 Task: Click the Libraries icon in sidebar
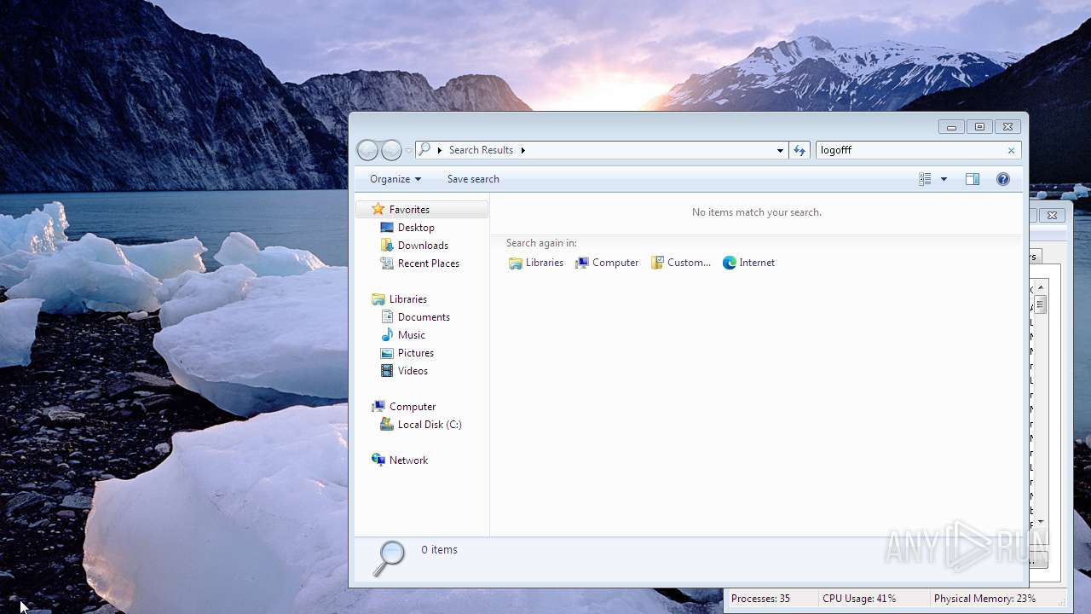(x=378, y=299)
